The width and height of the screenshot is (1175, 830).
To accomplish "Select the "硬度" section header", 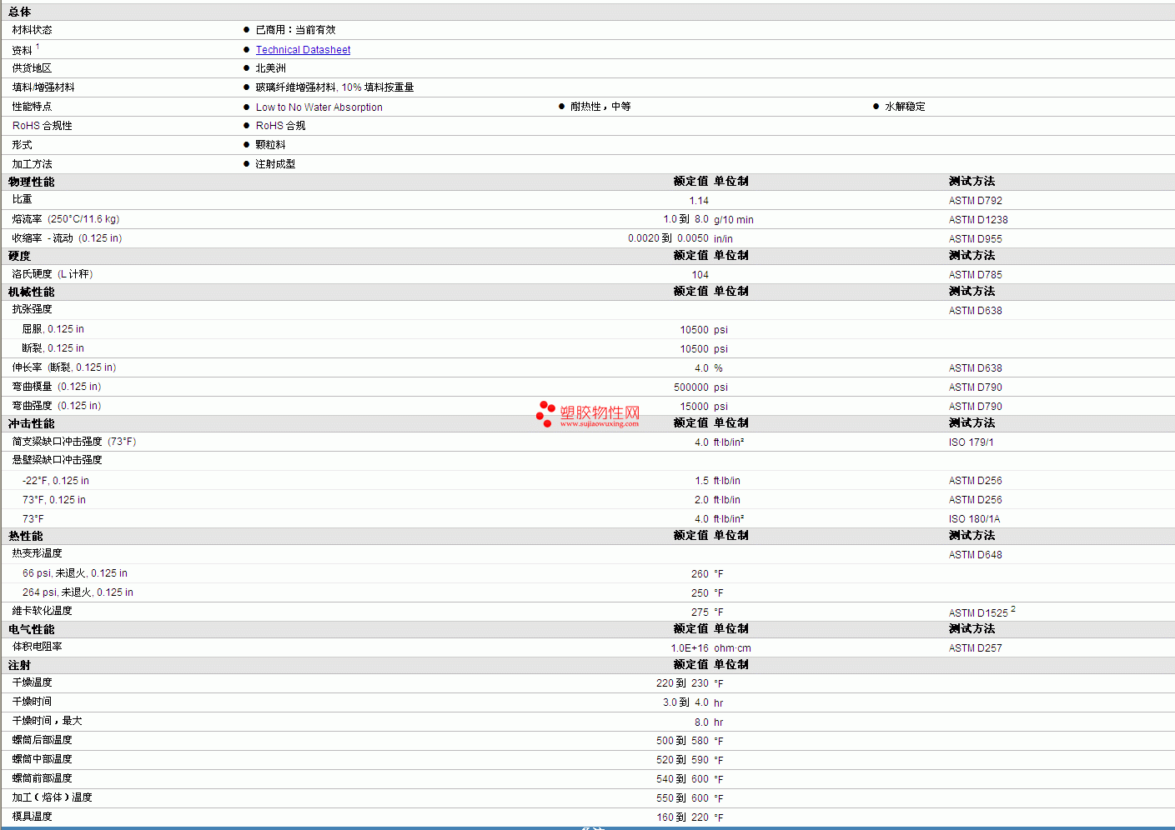I will tap(19, 256).
